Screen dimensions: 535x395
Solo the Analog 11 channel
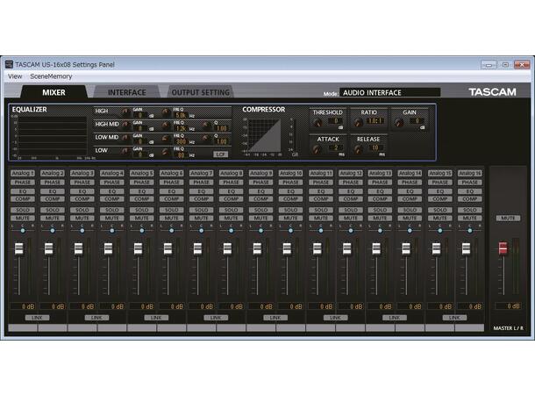(x=321, y=210)
